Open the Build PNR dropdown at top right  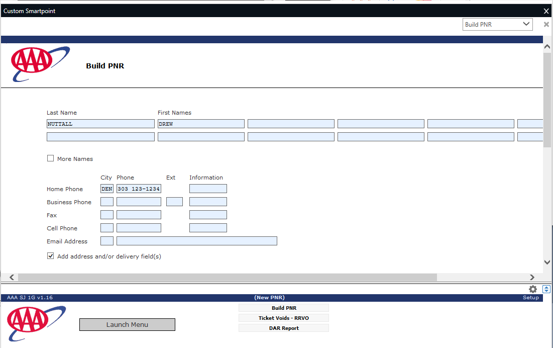click(x=497, y=24)
